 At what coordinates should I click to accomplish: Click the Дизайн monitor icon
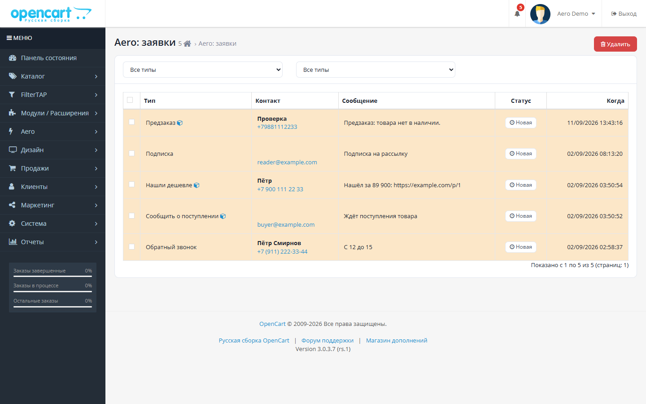(13, 150)
